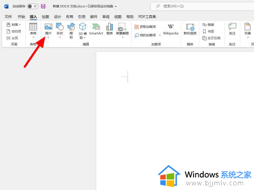This screenshot has height=190, width=254.
Task: Switch to the 绘图 (Draw) tab
Action: 45,17
